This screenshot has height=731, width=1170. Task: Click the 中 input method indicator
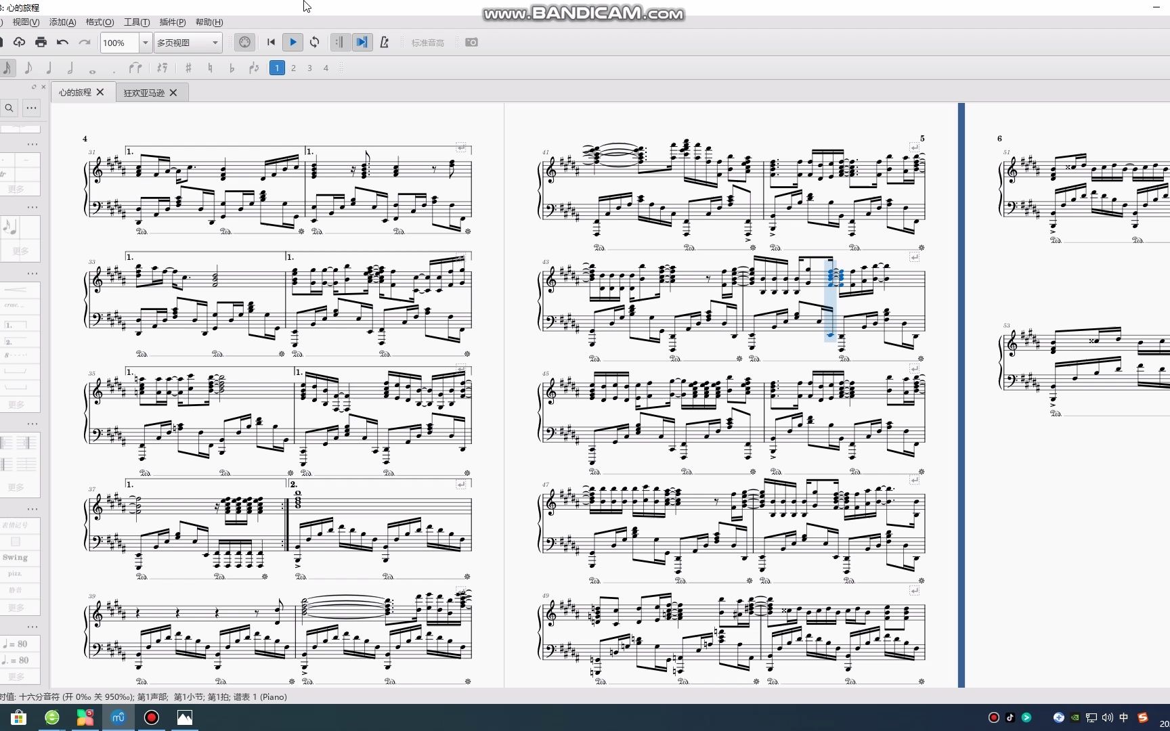click(1124, 717)
